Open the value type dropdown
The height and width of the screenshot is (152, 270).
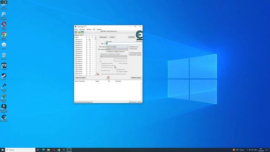pyautogui.click(x=117, y=49)
